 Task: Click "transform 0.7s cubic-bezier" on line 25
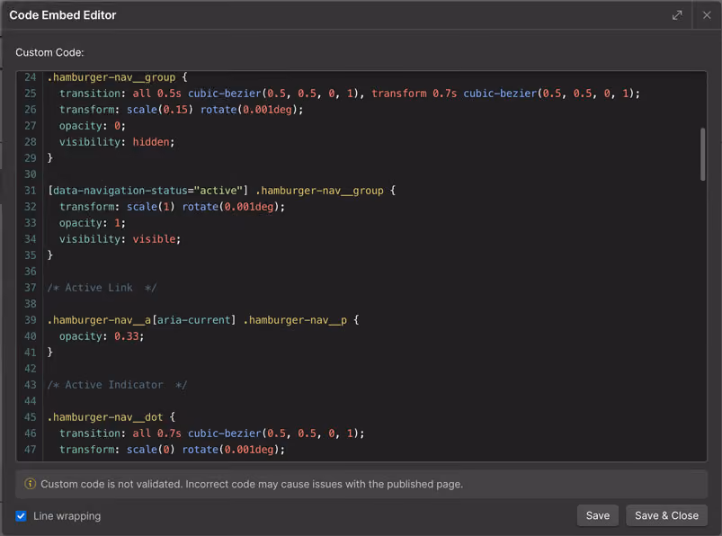(454, 94)
